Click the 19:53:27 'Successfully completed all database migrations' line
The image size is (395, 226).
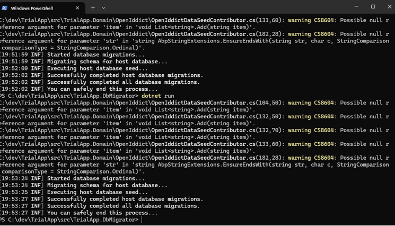[123, 206]
